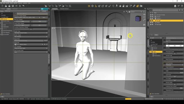Toggle Constrain Proportions On switch

click(x=31, y=29)
